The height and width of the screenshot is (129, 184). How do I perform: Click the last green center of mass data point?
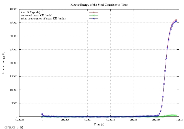tap(176, 115)
